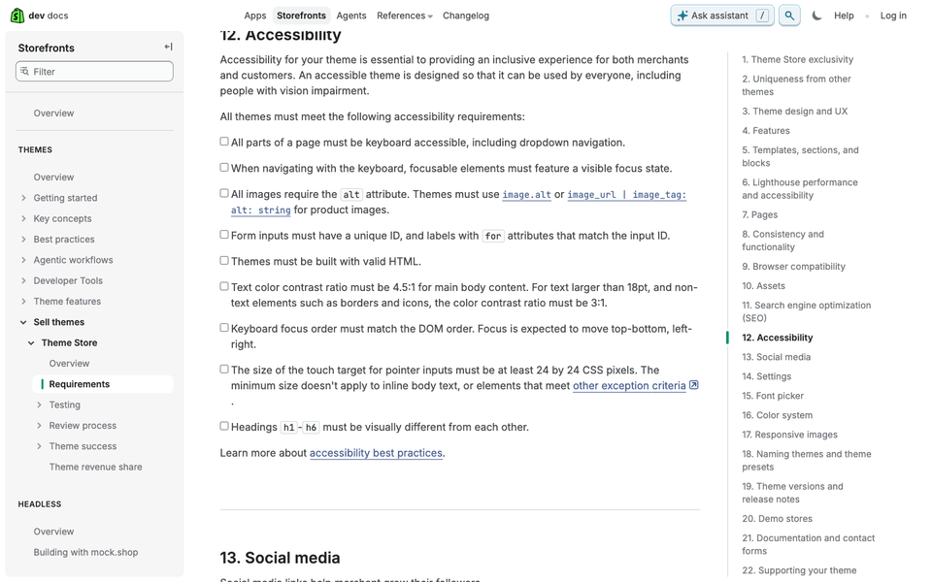Expand the Agentic workflows section
The height and width of the screenshot is (582, 932).
(23, 260)
